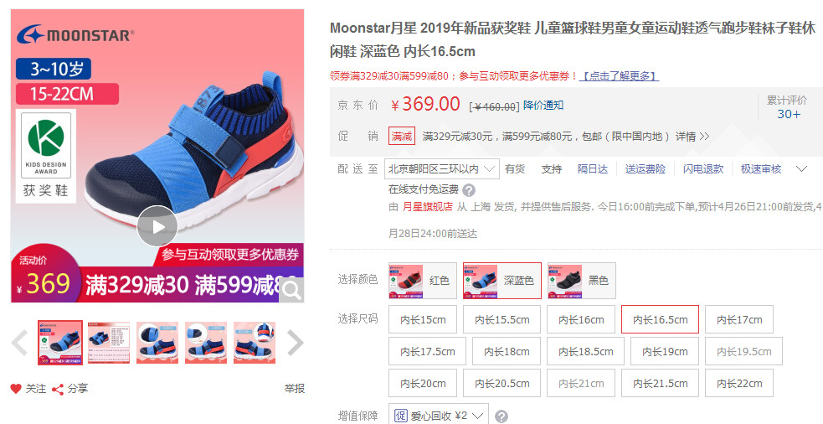Show next thumbnails with right arrow
Viewport: 823px width, 424px height.
point(296,343)
